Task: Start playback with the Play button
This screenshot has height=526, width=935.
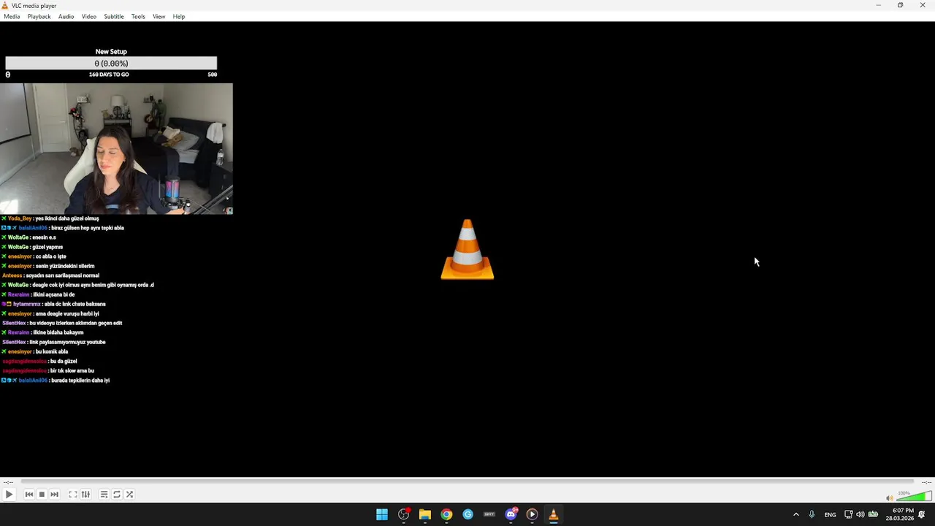Action: point(9,495)
